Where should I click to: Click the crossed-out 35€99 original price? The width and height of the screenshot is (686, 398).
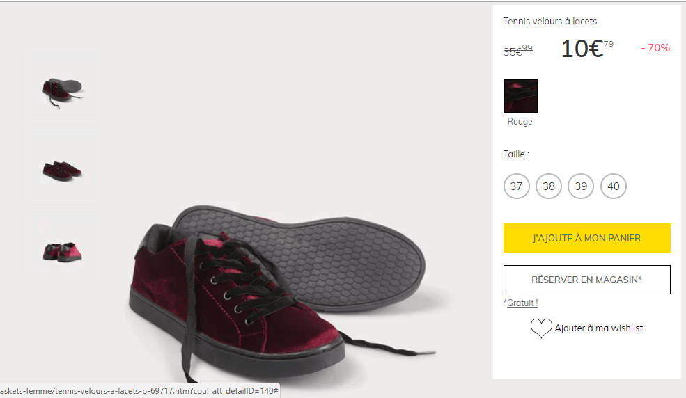coord(517,50)
